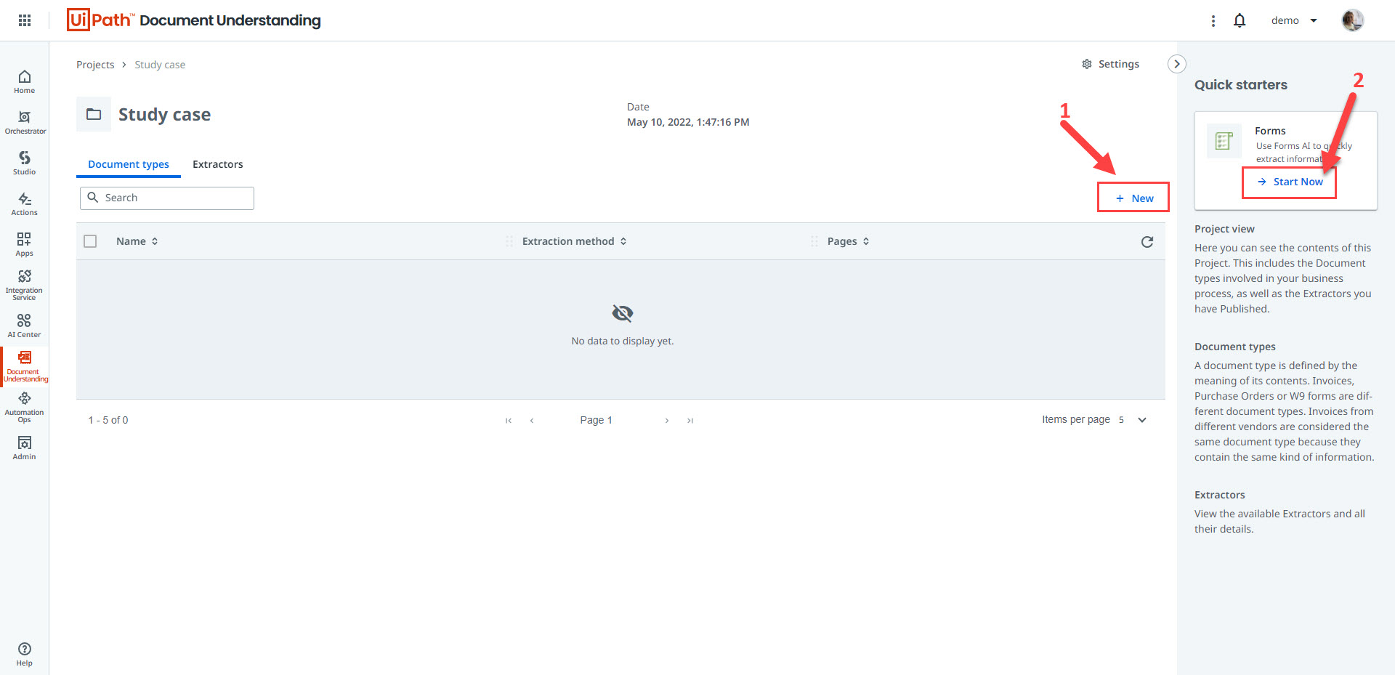Click the "Project view" heading
The height and width of the screenshot is (675, 1395).
click(x=1224, y=229)
